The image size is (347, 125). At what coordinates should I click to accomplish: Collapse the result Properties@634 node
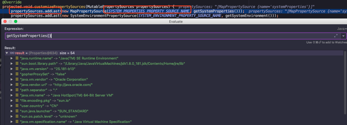pyautogui.click(x=7, y=53)
